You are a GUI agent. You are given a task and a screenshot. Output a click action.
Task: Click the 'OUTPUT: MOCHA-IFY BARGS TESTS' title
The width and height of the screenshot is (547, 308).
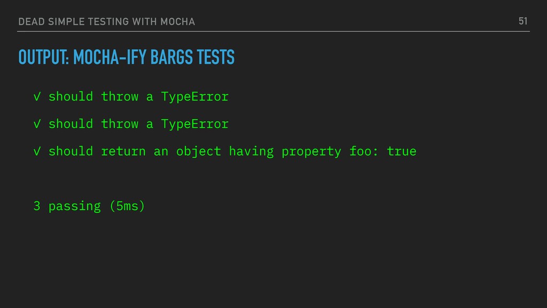coord(126,57)
